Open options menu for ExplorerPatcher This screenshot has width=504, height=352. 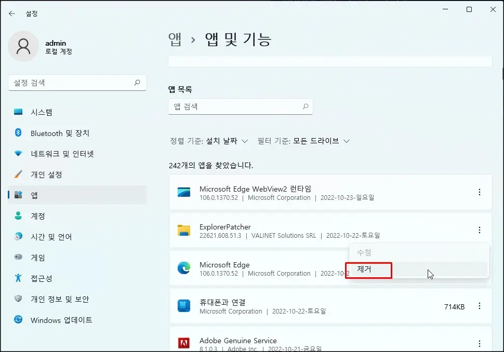[x=479, y=231]
